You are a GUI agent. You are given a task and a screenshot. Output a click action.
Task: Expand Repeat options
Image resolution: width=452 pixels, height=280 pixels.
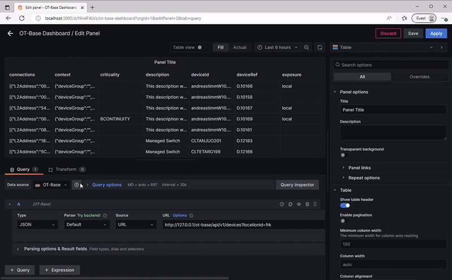[364, 178]
